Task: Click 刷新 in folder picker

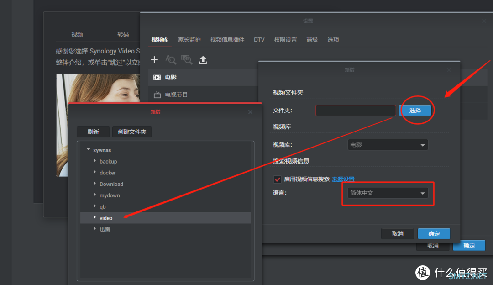Action: click(x=93, y=132)
